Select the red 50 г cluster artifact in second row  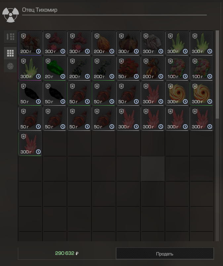point(128,68)
